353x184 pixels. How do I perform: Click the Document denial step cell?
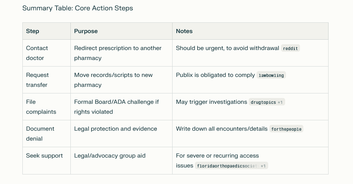pyautogui.click(x=40, y=134)
